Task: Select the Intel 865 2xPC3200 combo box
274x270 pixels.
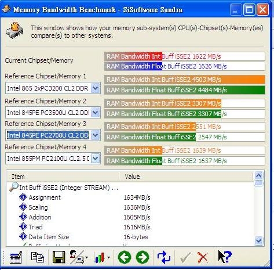Action: pos(53,88)
